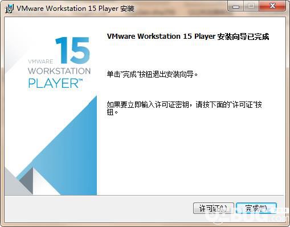Viewport: 290px width, 227px height.
Task: Close the VMware Workstation 15 Player installer
Action: (x=272, y=7)
